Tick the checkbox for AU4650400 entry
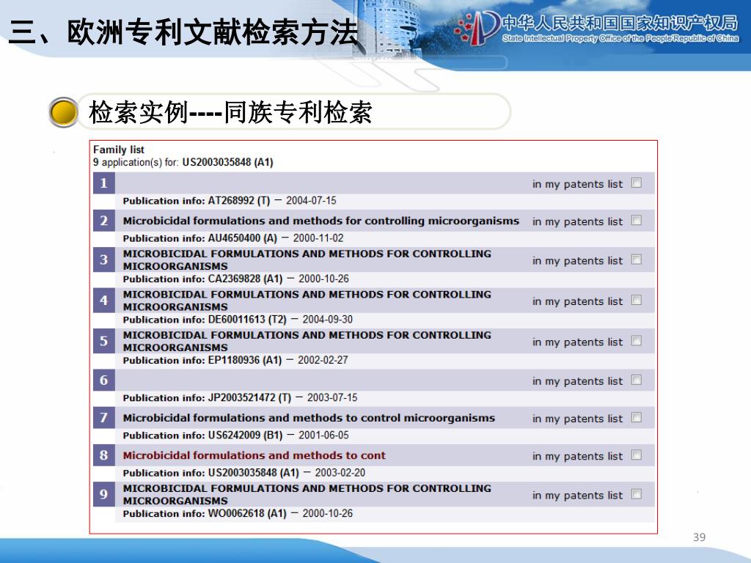Image resolution: width=751 pixels, height=563 pixels. tap(636, 220)
